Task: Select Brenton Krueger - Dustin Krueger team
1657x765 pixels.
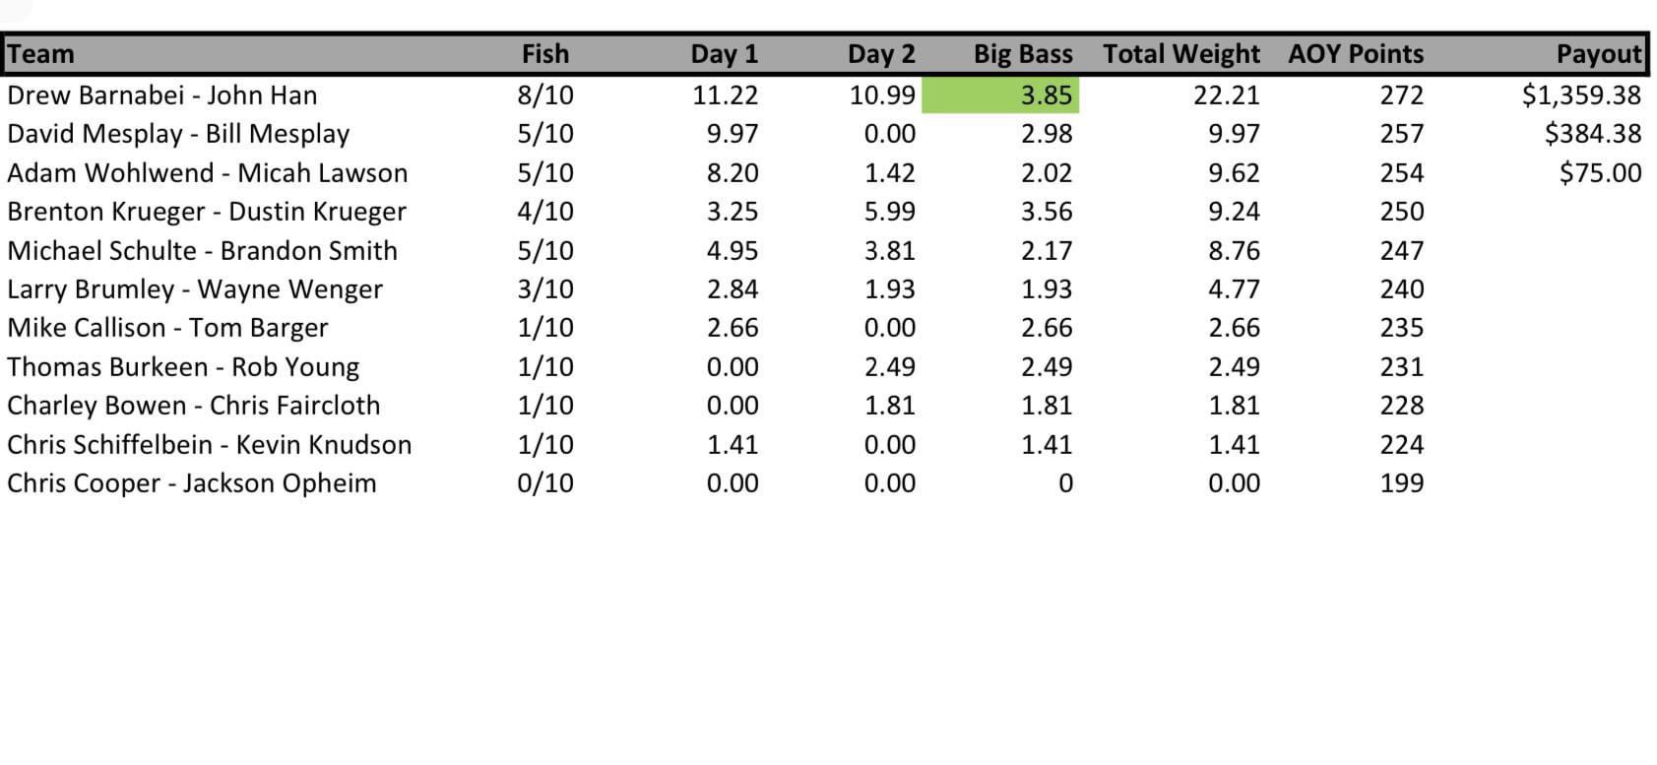Action: (x=207, y=212)
